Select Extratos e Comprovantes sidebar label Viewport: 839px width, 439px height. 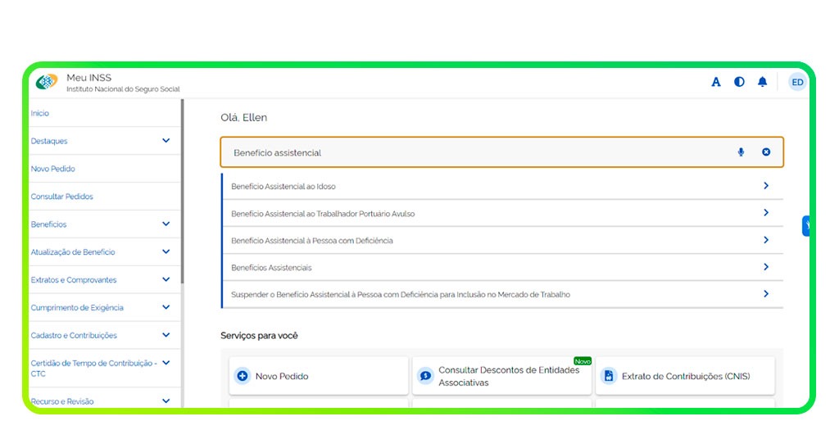[x=73, y=280]
